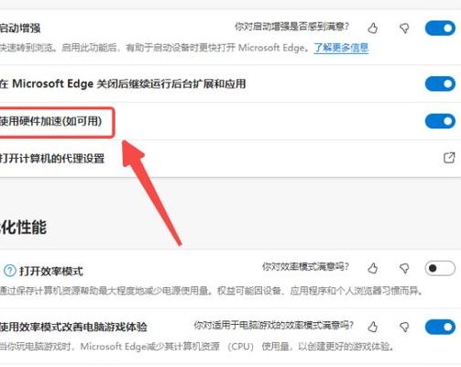The width and height of the screenshot is (461, 367).
Task: Click thumbs down for 启动增强 feedback
Action: coord(404,28)
